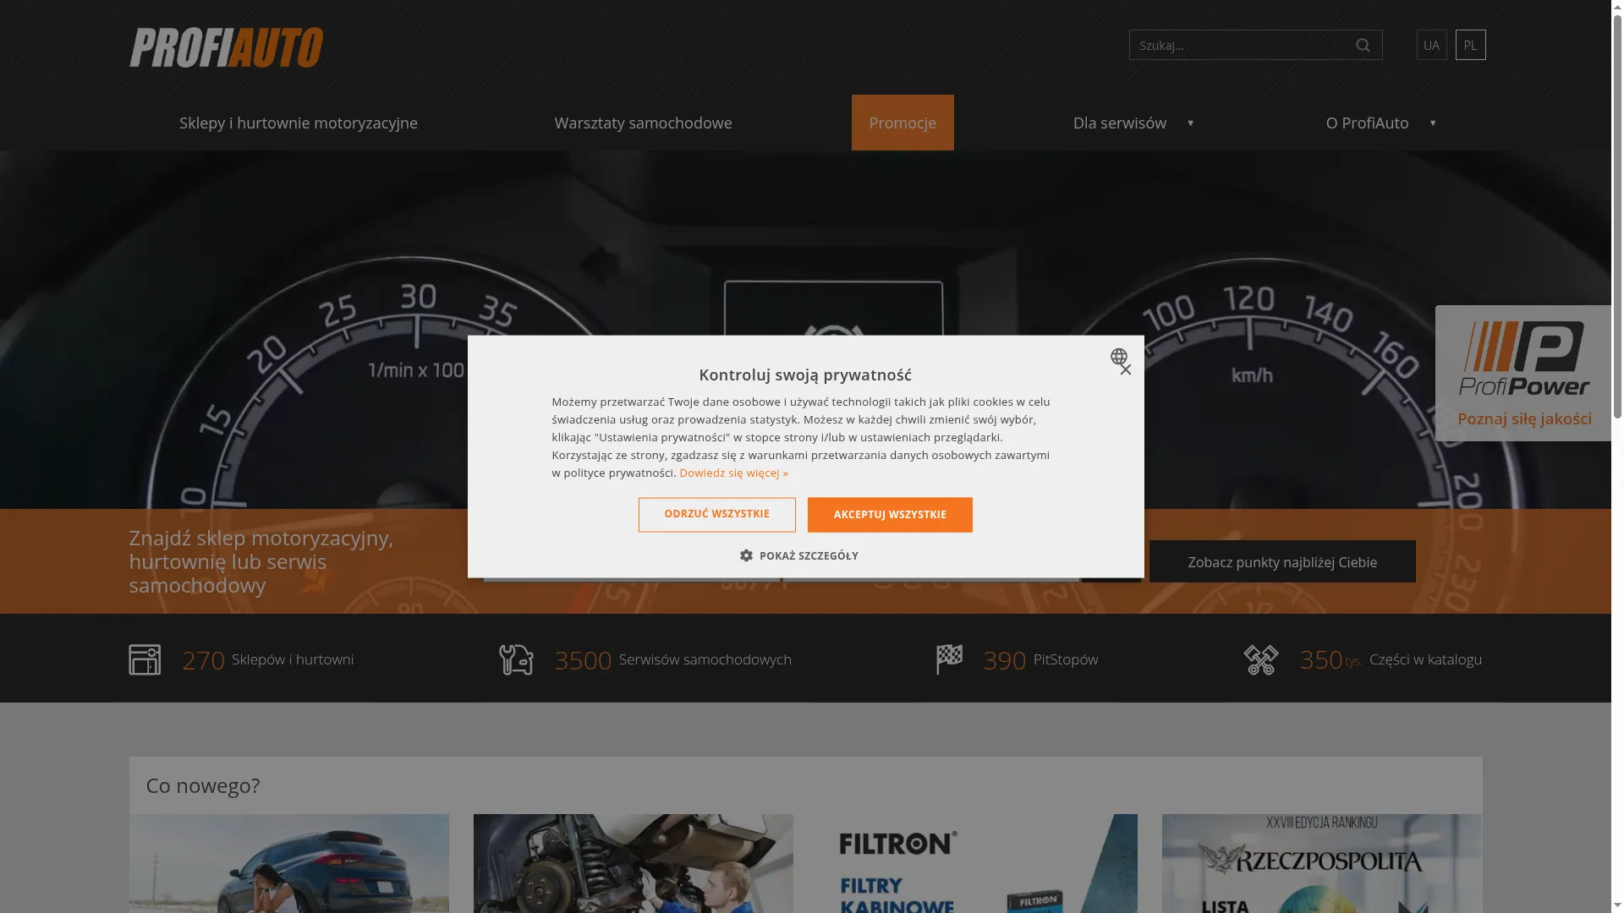Click Poznaj siłę jakości link
1624x913 pixels.
coord(1524,418)
